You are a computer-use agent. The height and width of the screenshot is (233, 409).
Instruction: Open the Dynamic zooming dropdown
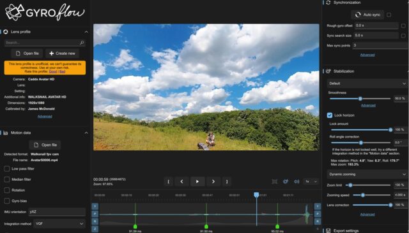point(367,174)
